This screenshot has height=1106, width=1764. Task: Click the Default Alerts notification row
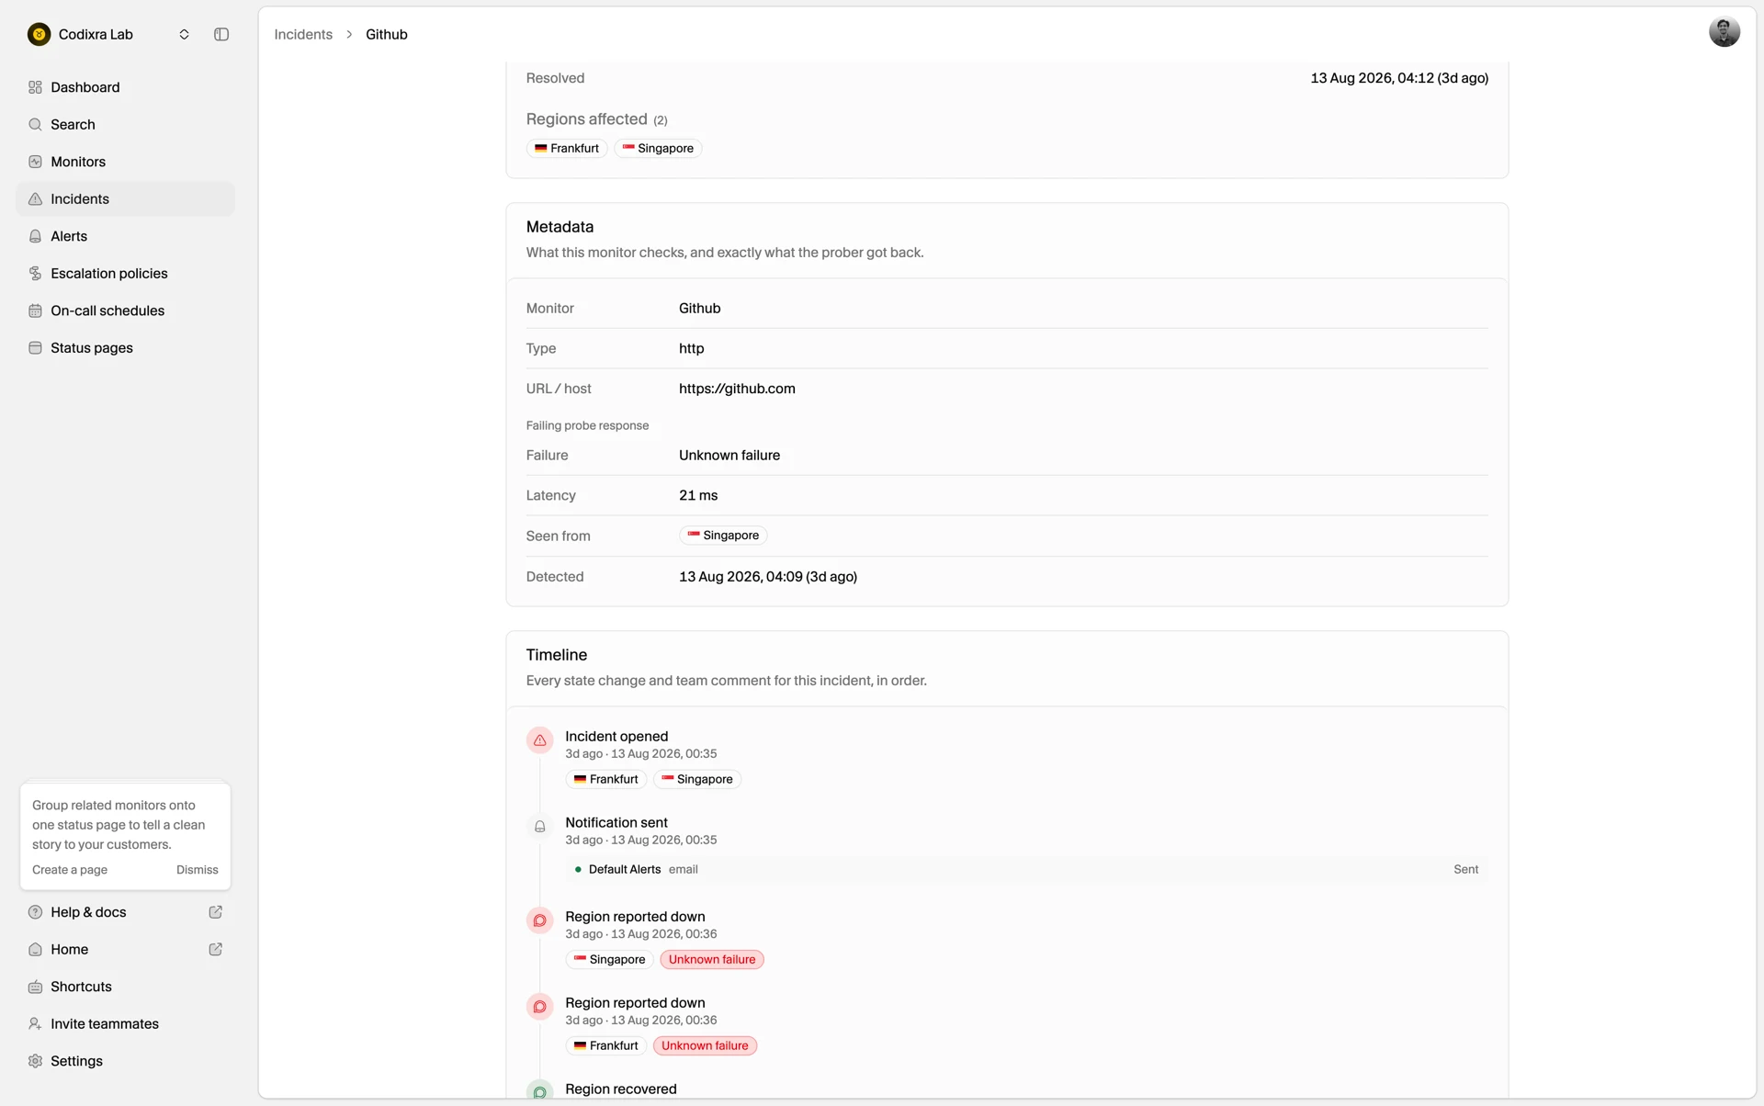pos(1026,869)
